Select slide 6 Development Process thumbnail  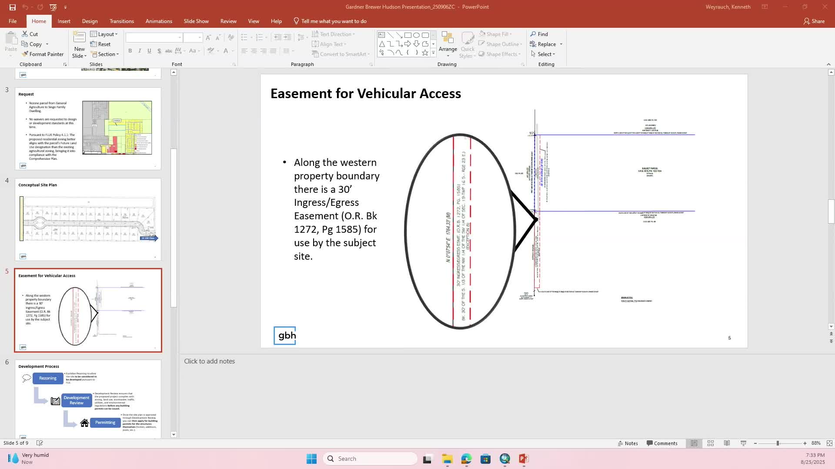point(88,399)
